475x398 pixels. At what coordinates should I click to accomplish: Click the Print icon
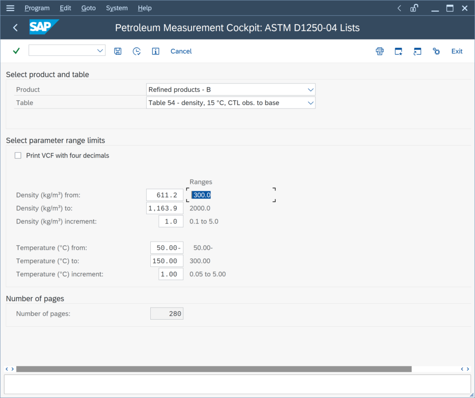point(379,51)
